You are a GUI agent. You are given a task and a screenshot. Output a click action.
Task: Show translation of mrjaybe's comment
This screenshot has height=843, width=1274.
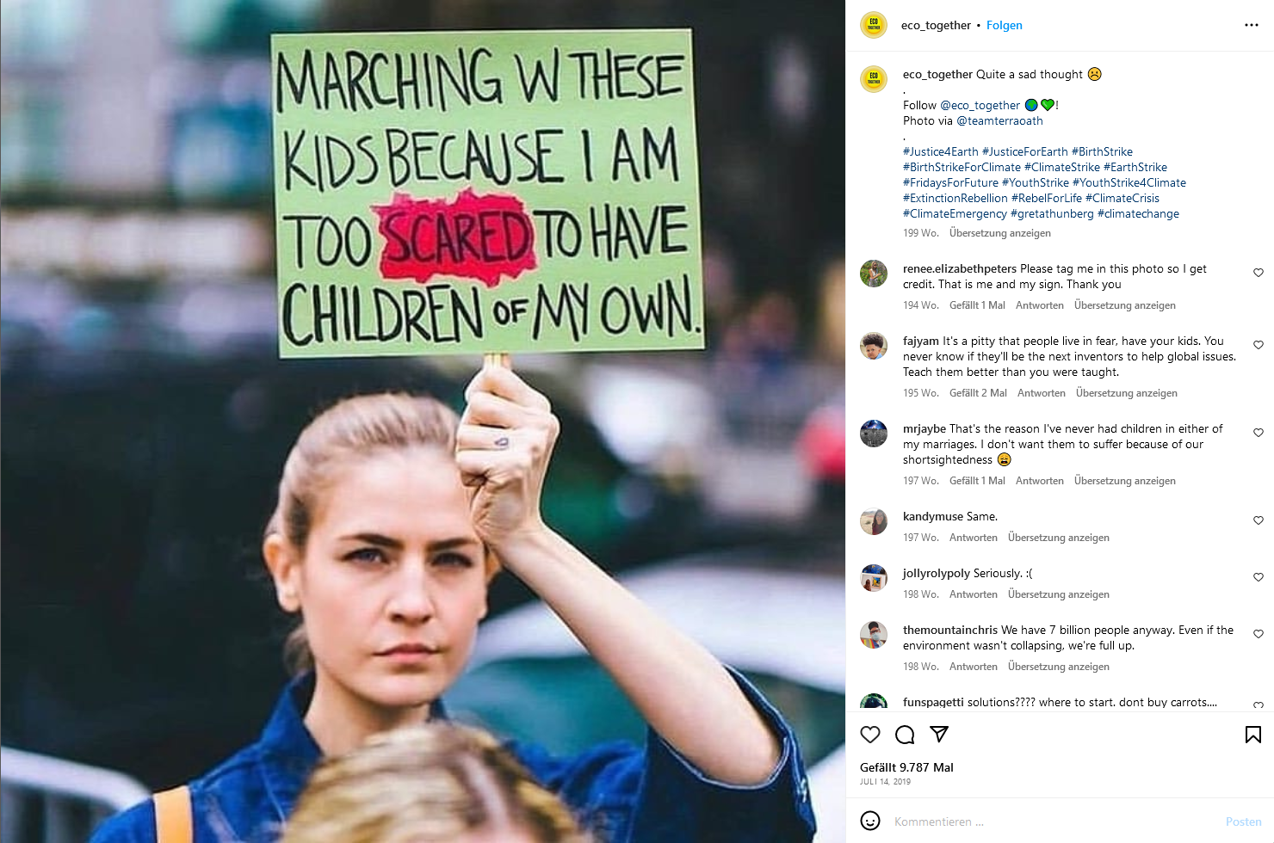(x=1125, y=481)
